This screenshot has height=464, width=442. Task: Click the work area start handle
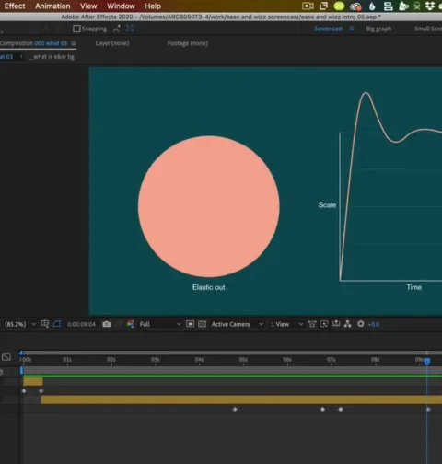pyautogui.click(x=21, y=371)
